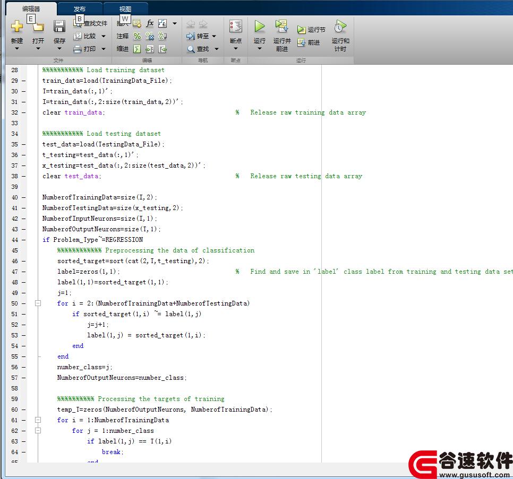Image resolution: width=513 pixels, height=479 pixels.
Task: Expand the Print (打印) dropdown arrow
Action: 104,49
